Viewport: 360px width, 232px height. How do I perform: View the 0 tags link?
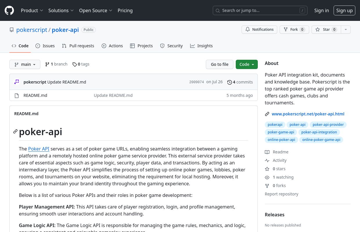point(81,64)
